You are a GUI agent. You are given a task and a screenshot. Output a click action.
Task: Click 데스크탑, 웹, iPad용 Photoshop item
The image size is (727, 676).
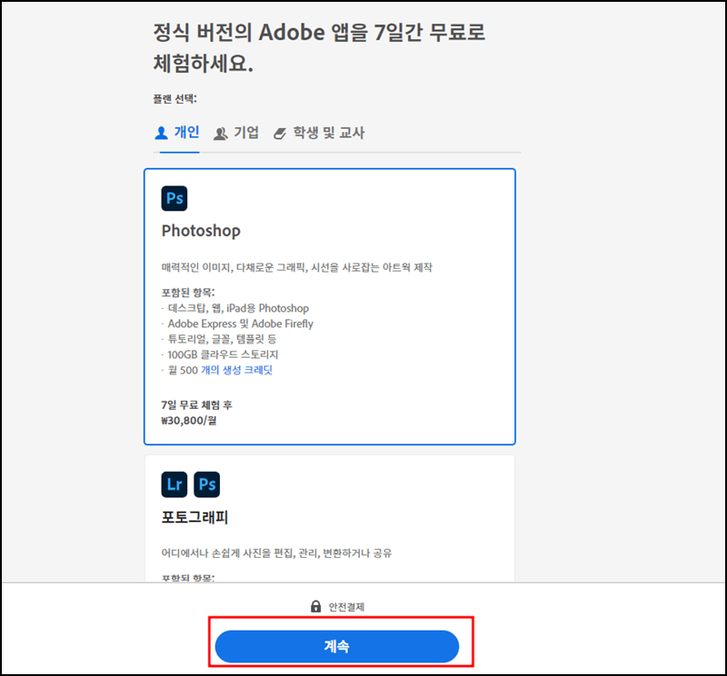tap(238, 308)
